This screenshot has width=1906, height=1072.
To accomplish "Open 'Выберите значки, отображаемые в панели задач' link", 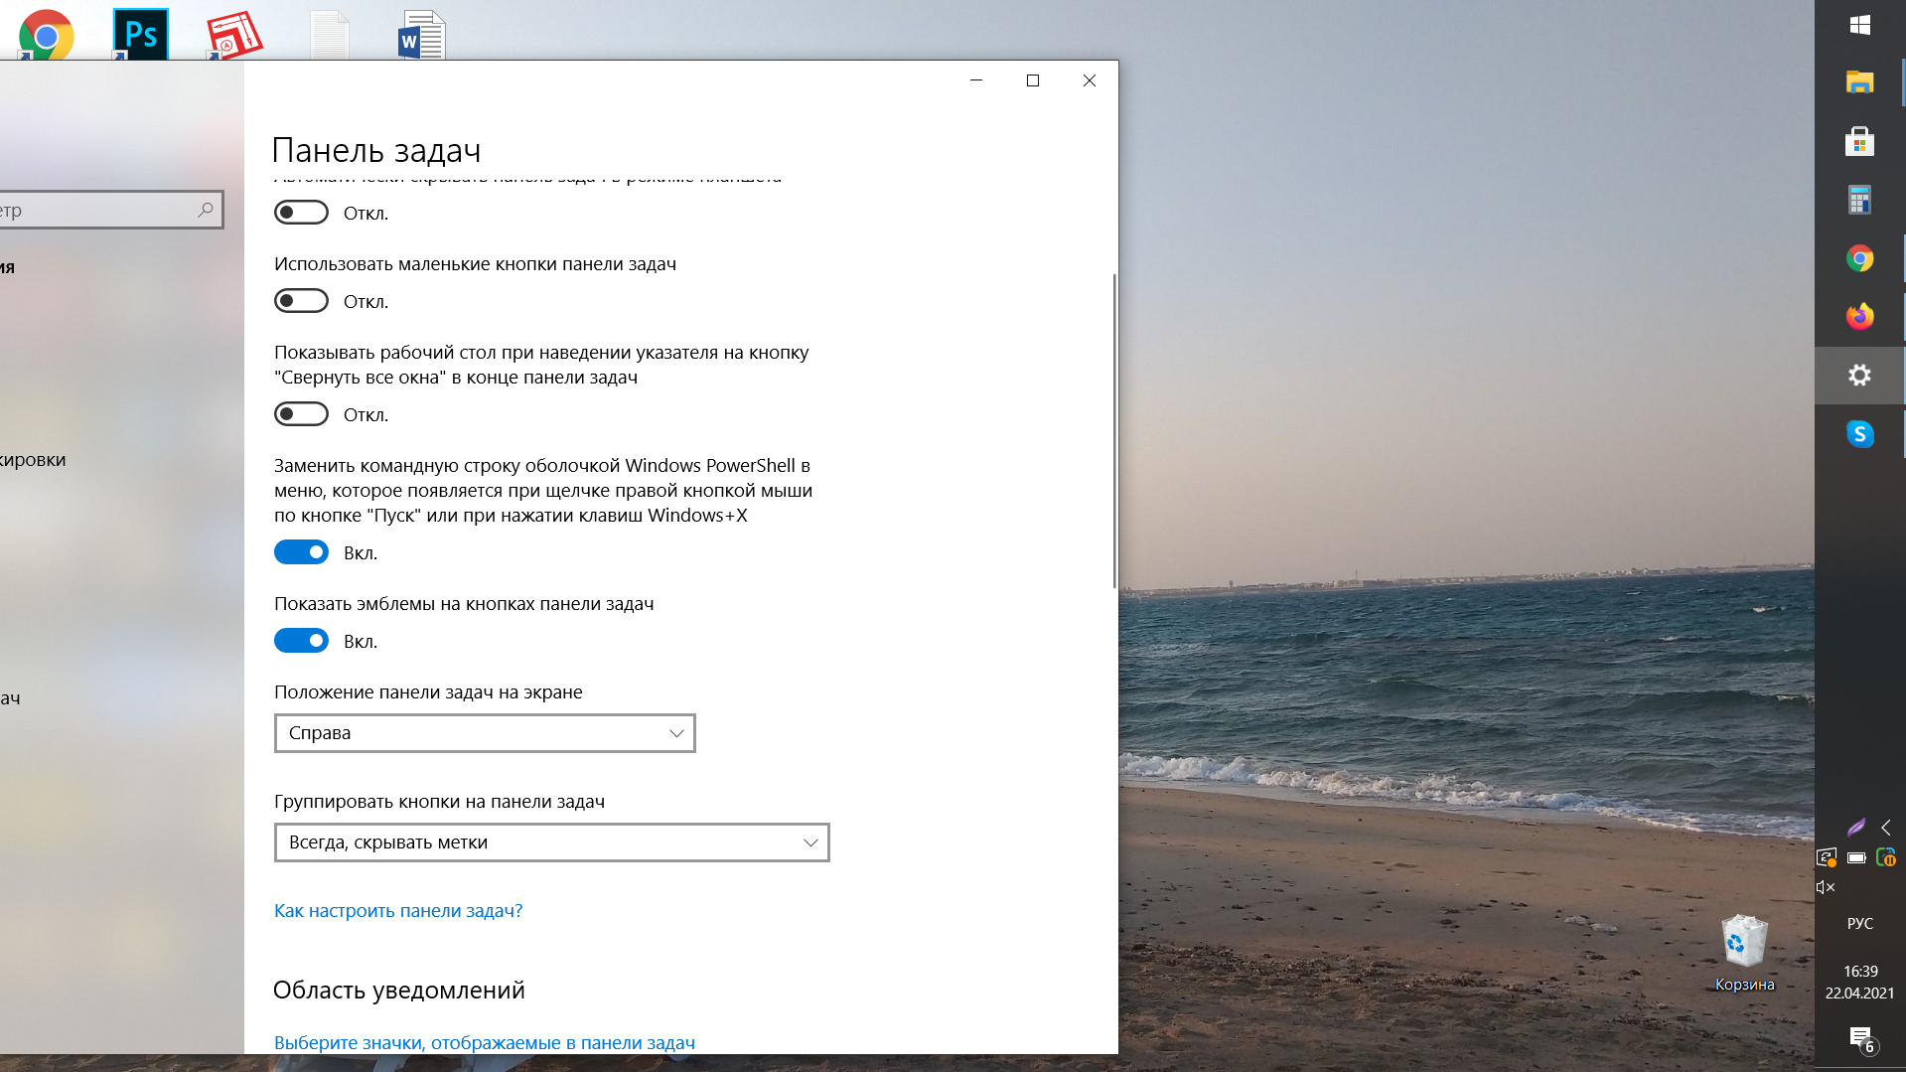I will [x=485, y=1043].
